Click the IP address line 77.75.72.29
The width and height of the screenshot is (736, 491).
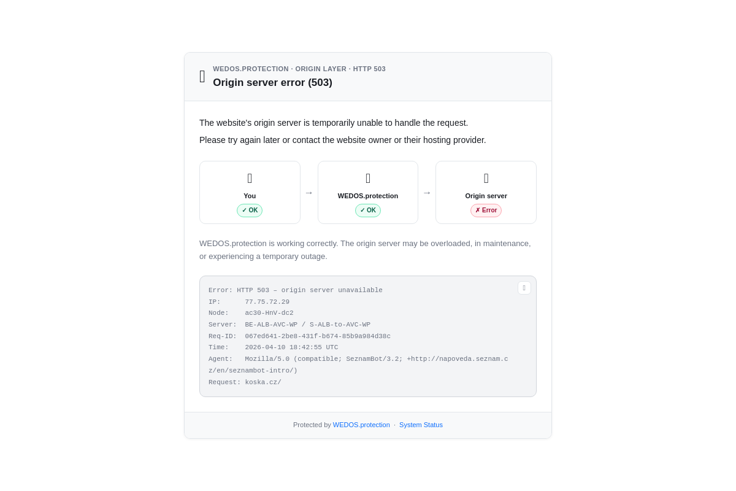pyautogui.click(x=249, y=302)
